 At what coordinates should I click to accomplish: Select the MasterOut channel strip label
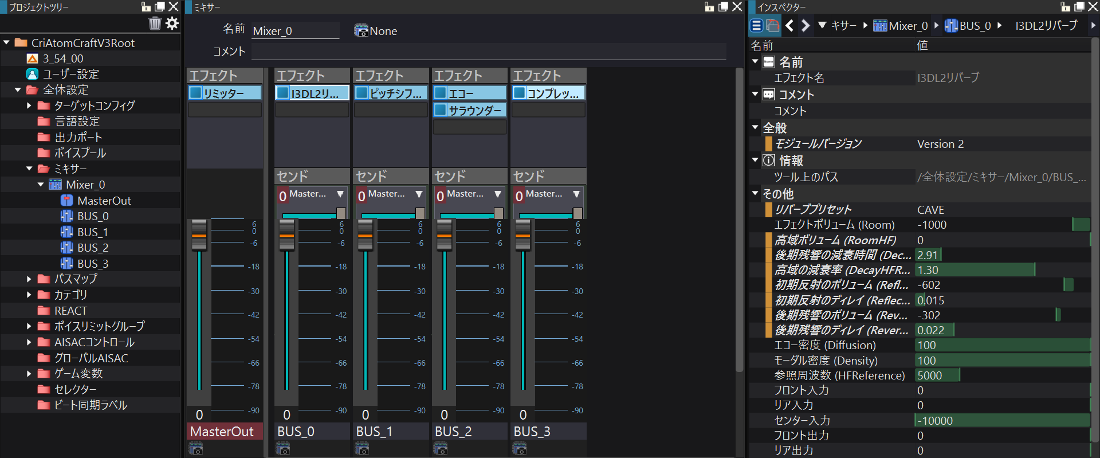(225, 432)
